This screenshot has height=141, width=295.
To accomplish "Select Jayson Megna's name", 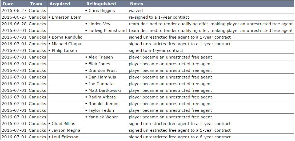I will point(66,130).
